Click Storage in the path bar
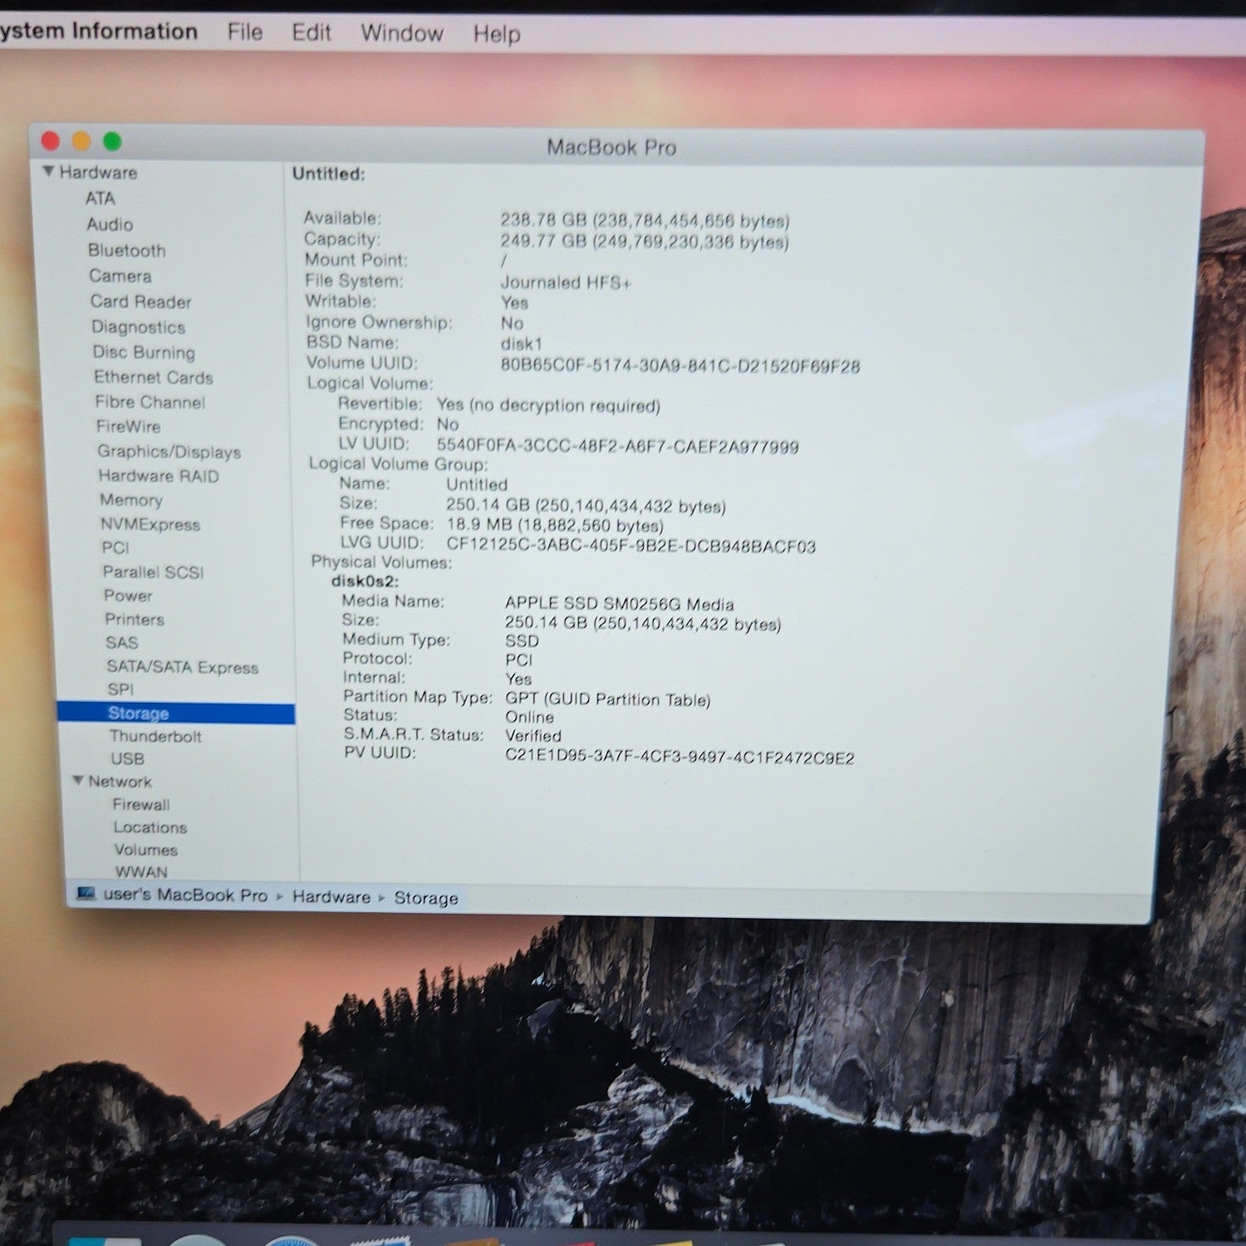This screenshot has height=1246, width=1246. pos(426,898)
